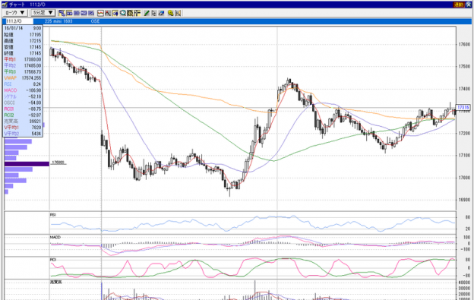Click the first toolbar icon after the timeframe dropdown
The height and width of the screenshot is (300, 474).
click(x=62, y=13)
